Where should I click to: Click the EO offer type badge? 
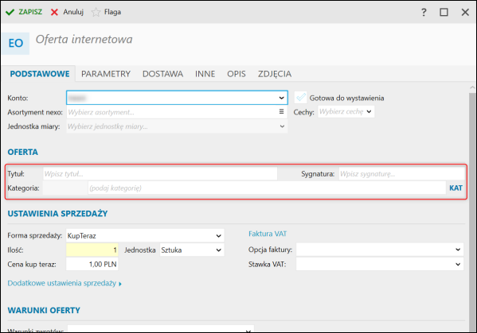tap(15, 44)
